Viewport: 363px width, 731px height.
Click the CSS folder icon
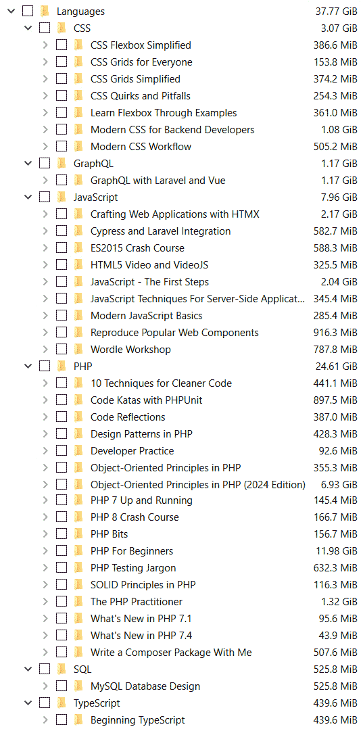coord(61,28)
